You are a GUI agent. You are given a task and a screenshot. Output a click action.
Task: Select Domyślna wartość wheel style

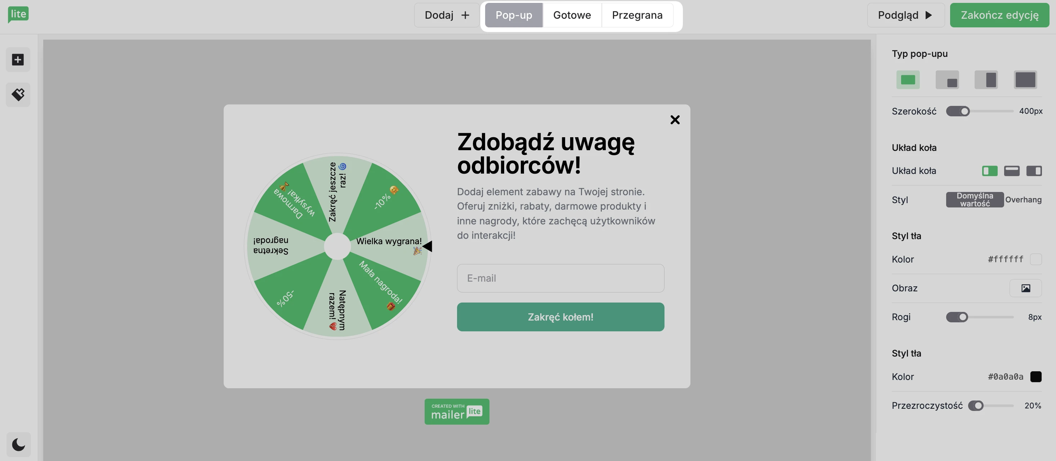[x=975, y=200]
